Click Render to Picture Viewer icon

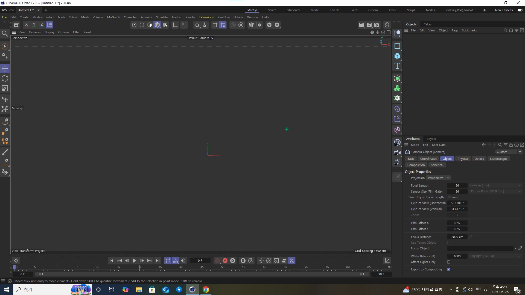[x=369, y=25]
